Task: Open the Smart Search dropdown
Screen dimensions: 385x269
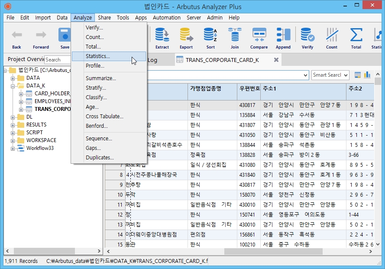Action: pos(346,75)
